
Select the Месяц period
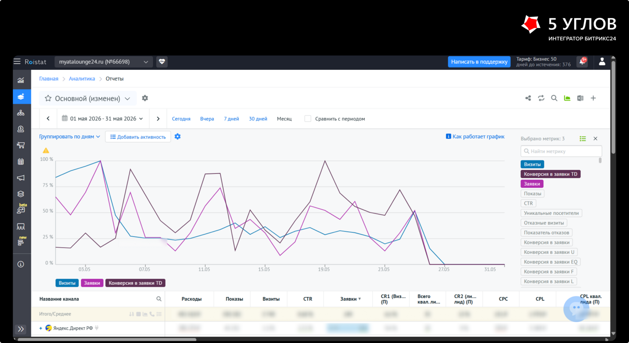click(284, 119)
